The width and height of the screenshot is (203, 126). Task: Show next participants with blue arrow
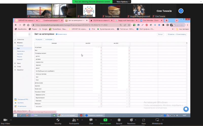pos(181,11)
